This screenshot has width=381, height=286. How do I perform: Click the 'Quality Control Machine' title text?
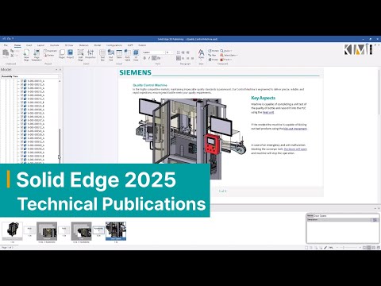150,85
